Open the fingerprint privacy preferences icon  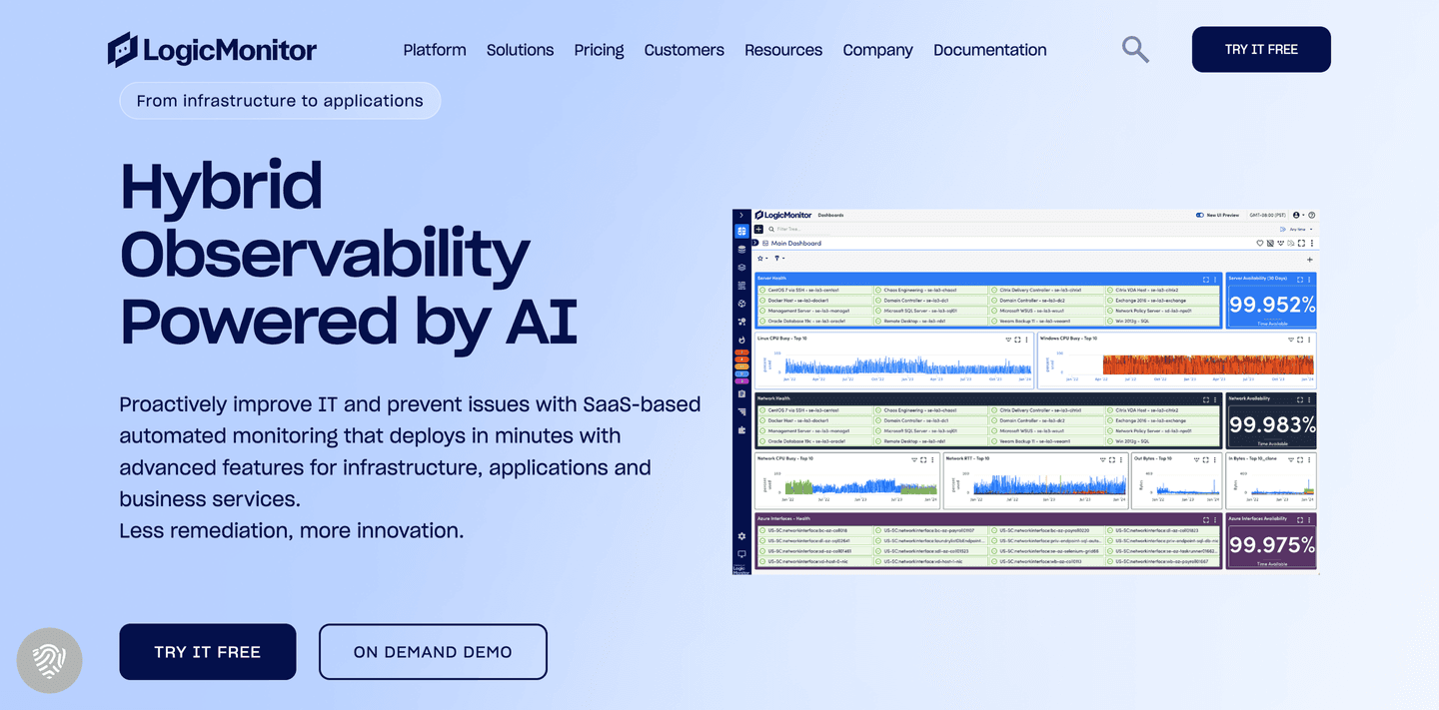(49, 660)
